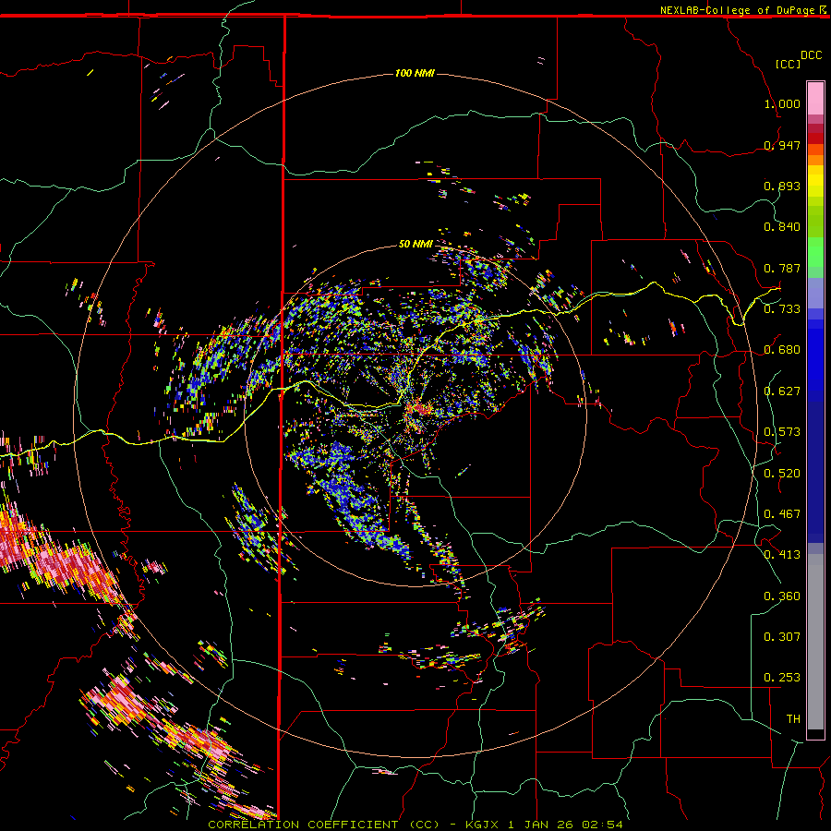Image resolution: width=831 pixels, height=831 pixels.
Task: Click the 50 NMI range ring label
Action: 415,244
